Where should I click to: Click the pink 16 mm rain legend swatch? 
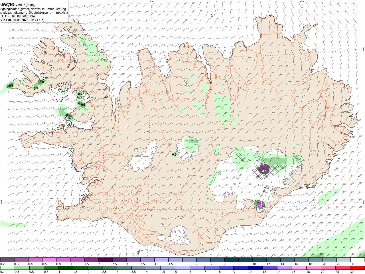(x=299, y=268)
